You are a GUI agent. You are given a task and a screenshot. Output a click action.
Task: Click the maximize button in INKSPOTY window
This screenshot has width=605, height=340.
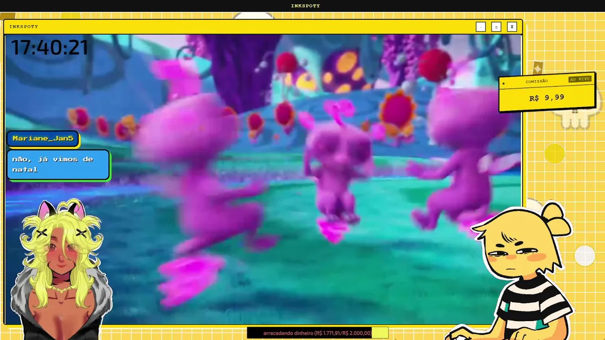(x=496, y=27)
